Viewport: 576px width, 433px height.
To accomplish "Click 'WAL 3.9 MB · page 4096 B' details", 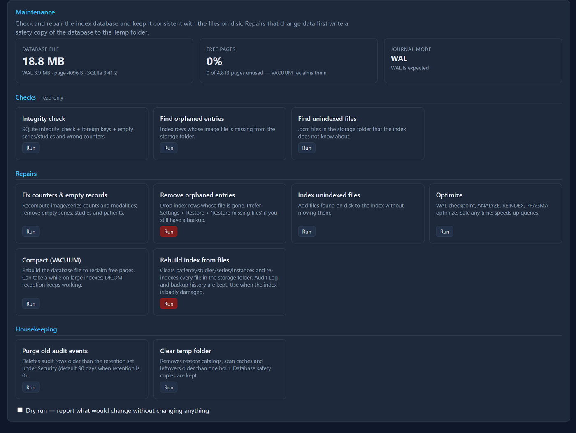I will click(53, 73).
